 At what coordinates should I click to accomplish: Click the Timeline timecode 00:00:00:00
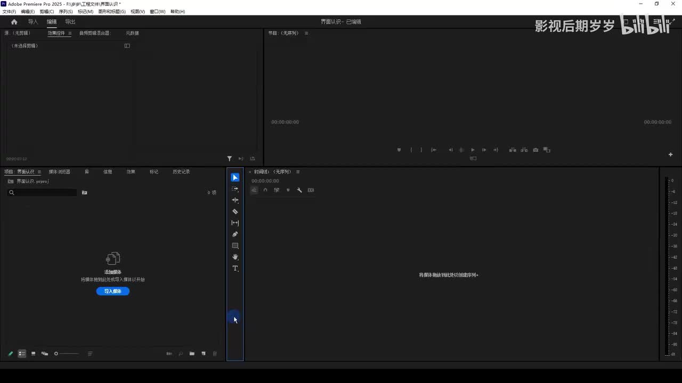click(x=265, y=181)
